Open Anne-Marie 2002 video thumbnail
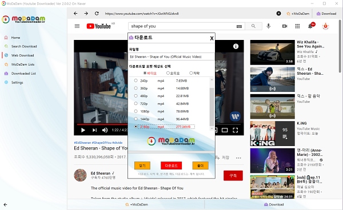Screen dimensions: 343x210 pos(272,161)
